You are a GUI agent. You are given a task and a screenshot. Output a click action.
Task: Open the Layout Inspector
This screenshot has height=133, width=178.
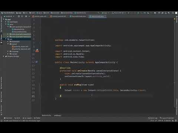167,118
